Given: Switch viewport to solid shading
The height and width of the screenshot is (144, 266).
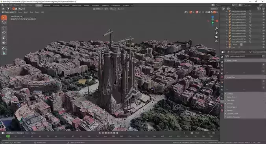Looking at the screenshot, I should (x=209, y=12).
